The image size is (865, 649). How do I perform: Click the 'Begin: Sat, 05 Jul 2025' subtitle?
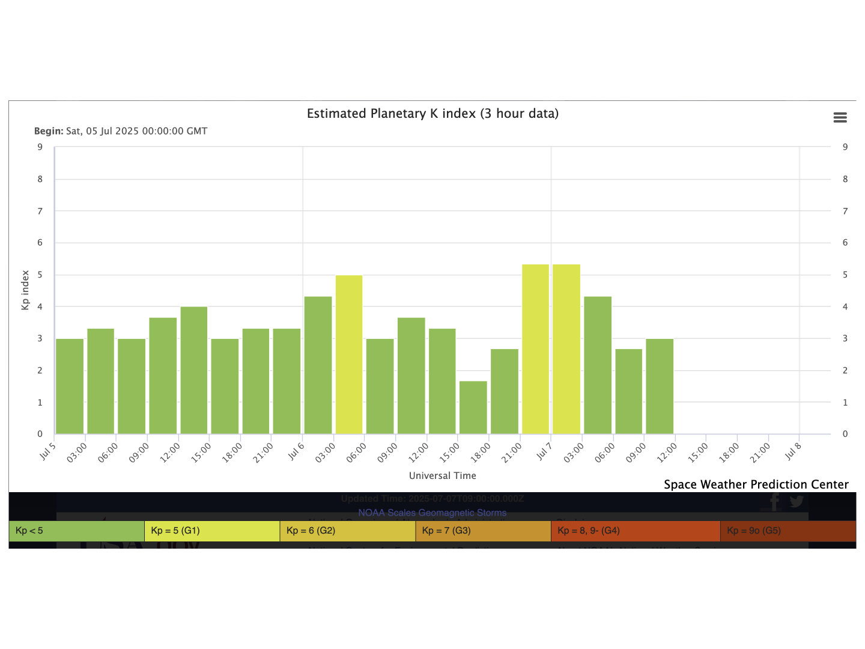[x=121, y=131]
